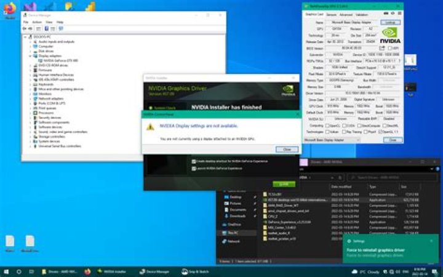The width and height of the screenshot is (443, 277).
Task: Toggle DirectML checkbox in GPU-Z
Action: click(x=385, y=126)
